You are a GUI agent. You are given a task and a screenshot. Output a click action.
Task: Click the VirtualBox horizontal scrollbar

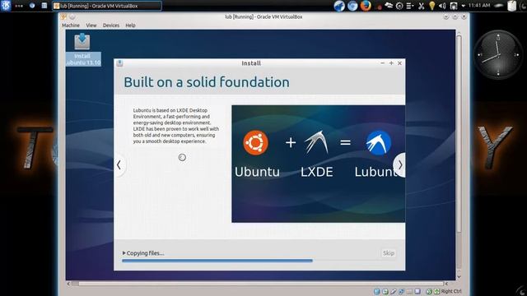(257, 284)
